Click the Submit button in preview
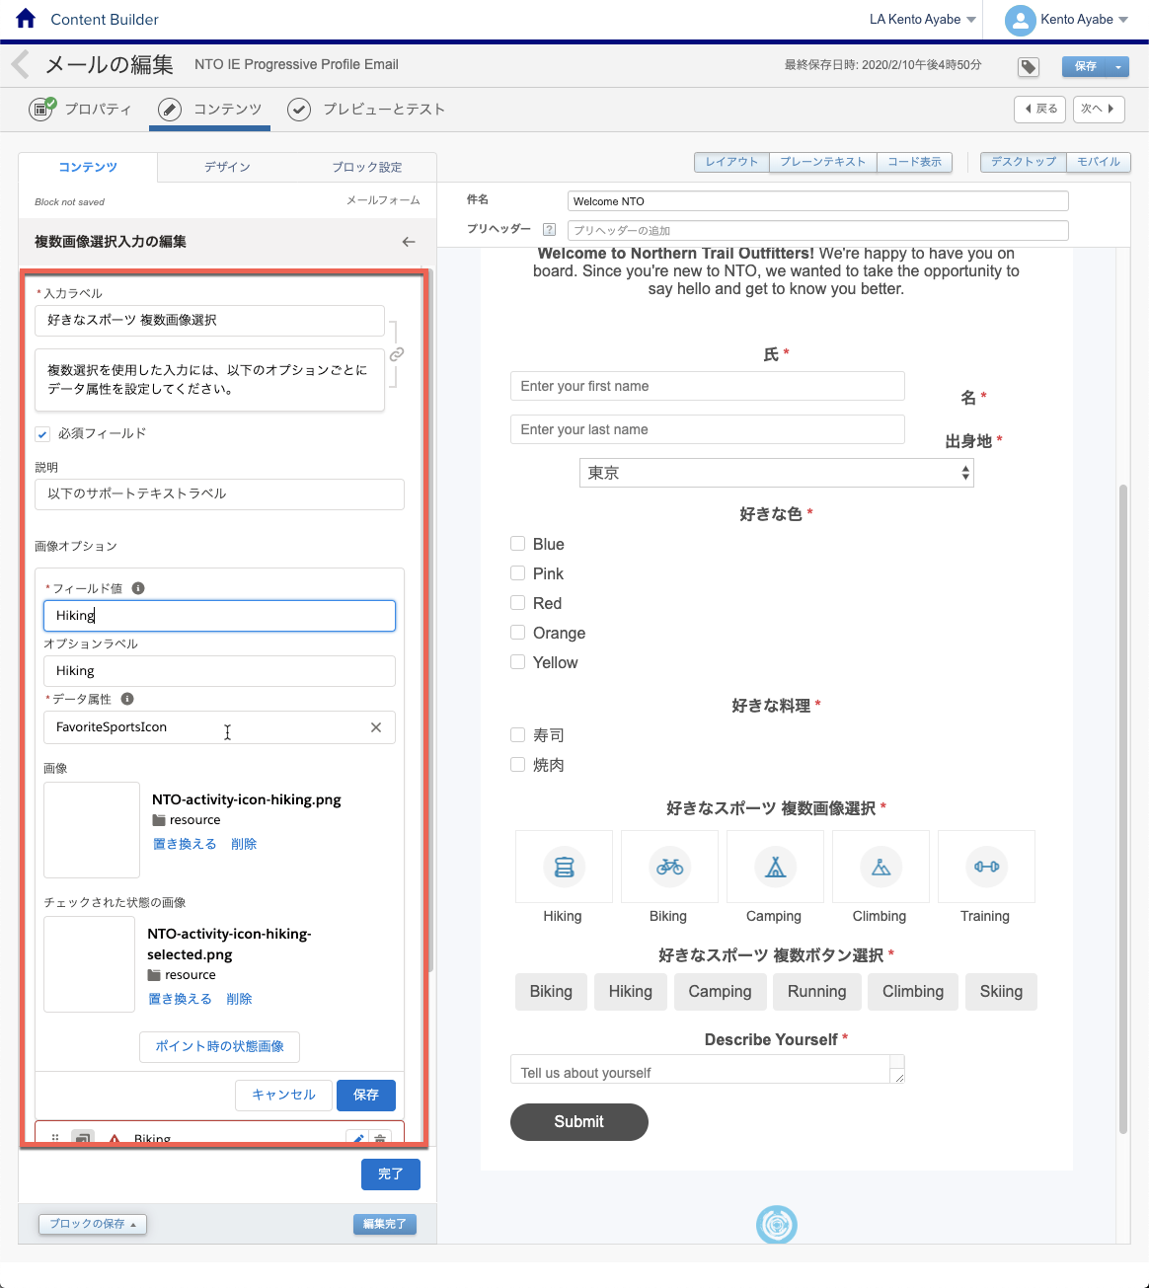 [x=579, y=1122]
